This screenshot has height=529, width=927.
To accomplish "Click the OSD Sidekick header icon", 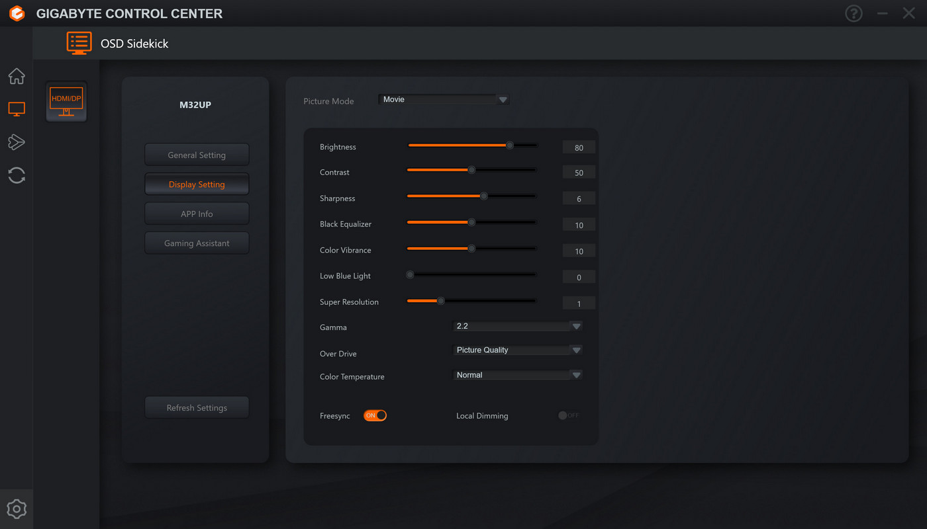I will (79, 43).
